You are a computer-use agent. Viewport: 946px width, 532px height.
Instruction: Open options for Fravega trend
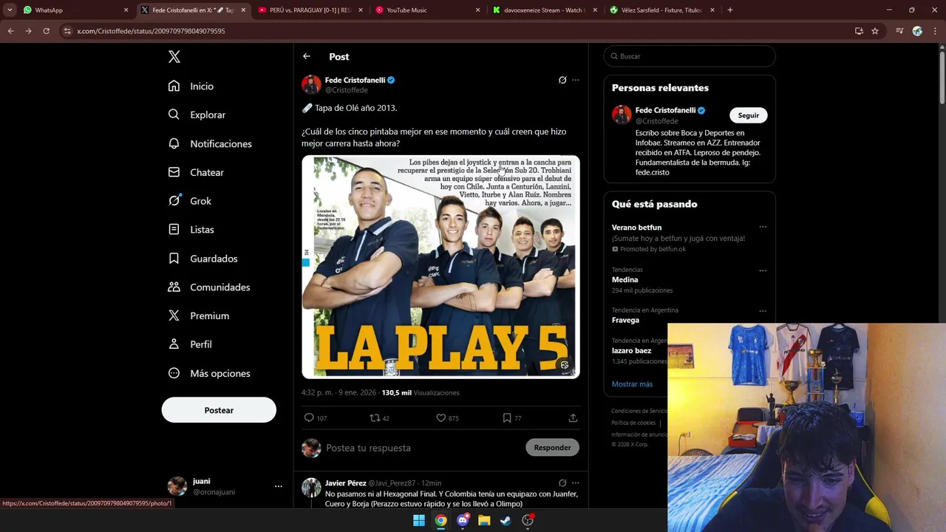click(763, 311)
